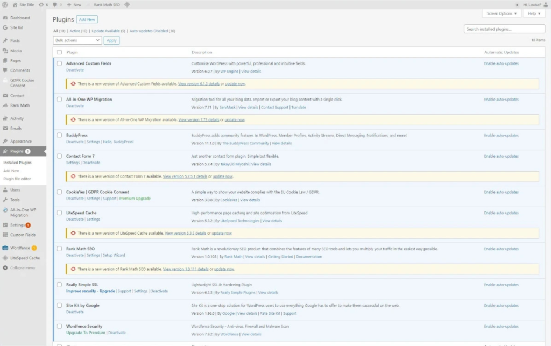
Task: Click the Appearance brush icon in sidebar
Action: [x=5, y=141]
